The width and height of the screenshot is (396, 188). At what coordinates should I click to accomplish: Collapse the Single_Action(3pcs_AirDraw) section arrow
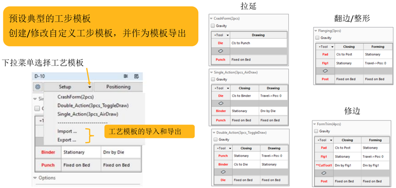[x=212, y=72]
